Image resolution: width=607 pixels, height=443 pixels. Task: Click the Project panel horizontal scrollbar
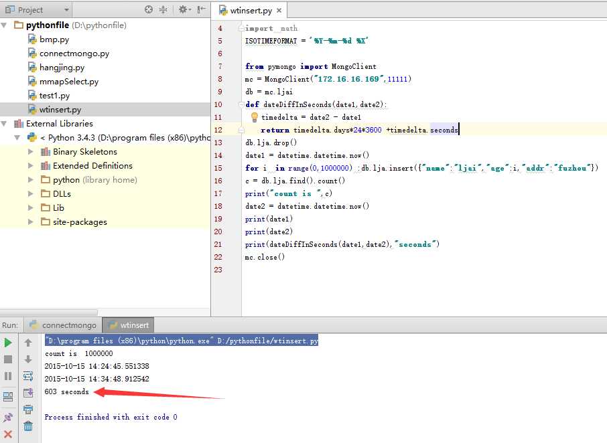coord(49,312)
